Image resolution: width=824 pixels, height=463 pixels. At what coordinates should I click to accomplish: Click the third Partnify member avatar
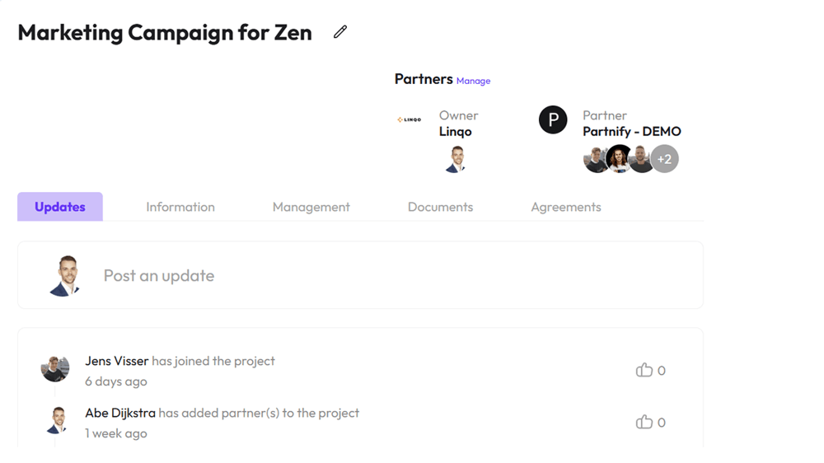point(641,159)
